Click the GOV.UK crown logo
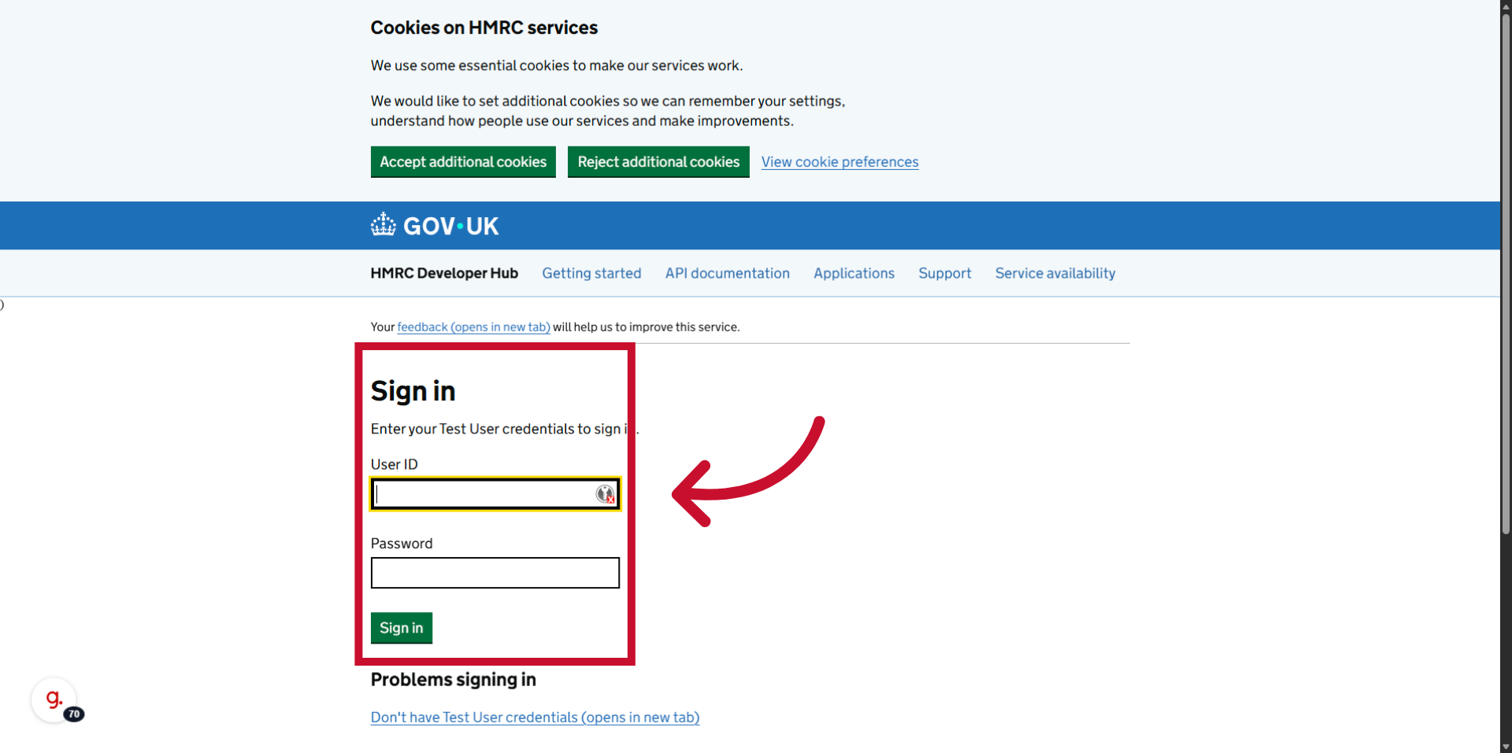1512x753 pixels. click(x=435, y=226)
